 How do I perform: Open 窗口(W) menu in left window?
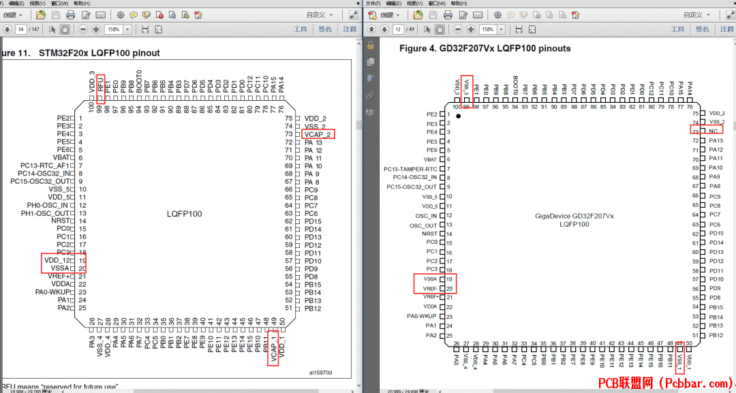click(x=59, y=3)
